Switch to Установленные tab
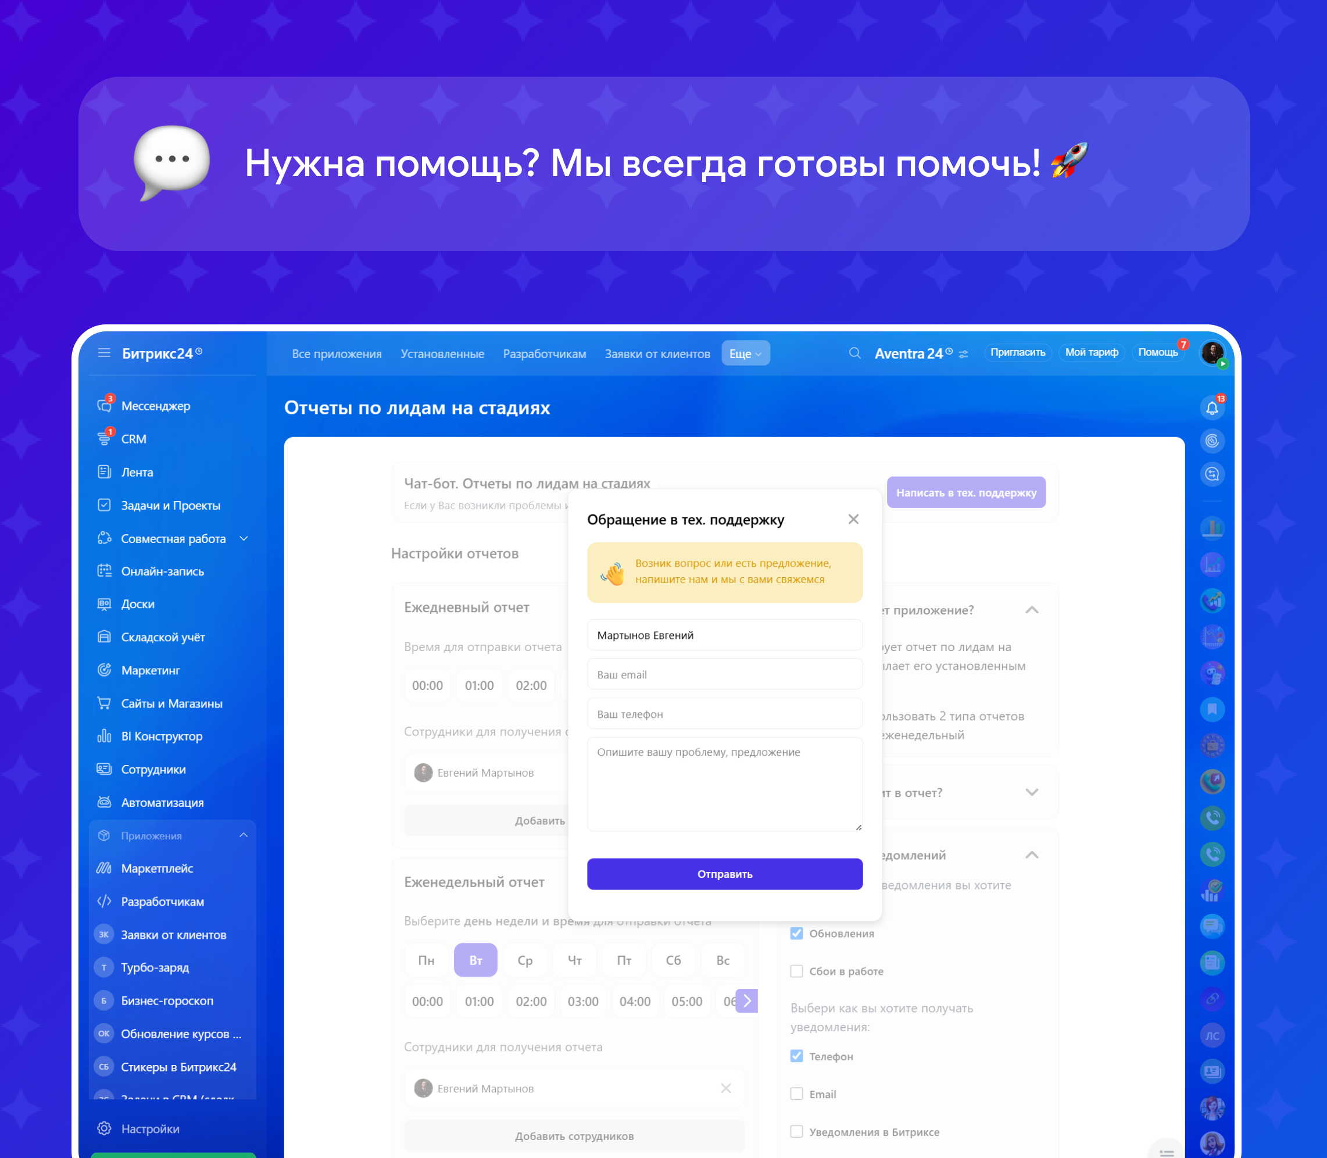Screen dimensions: 1327x1158 tap(442, 354)
